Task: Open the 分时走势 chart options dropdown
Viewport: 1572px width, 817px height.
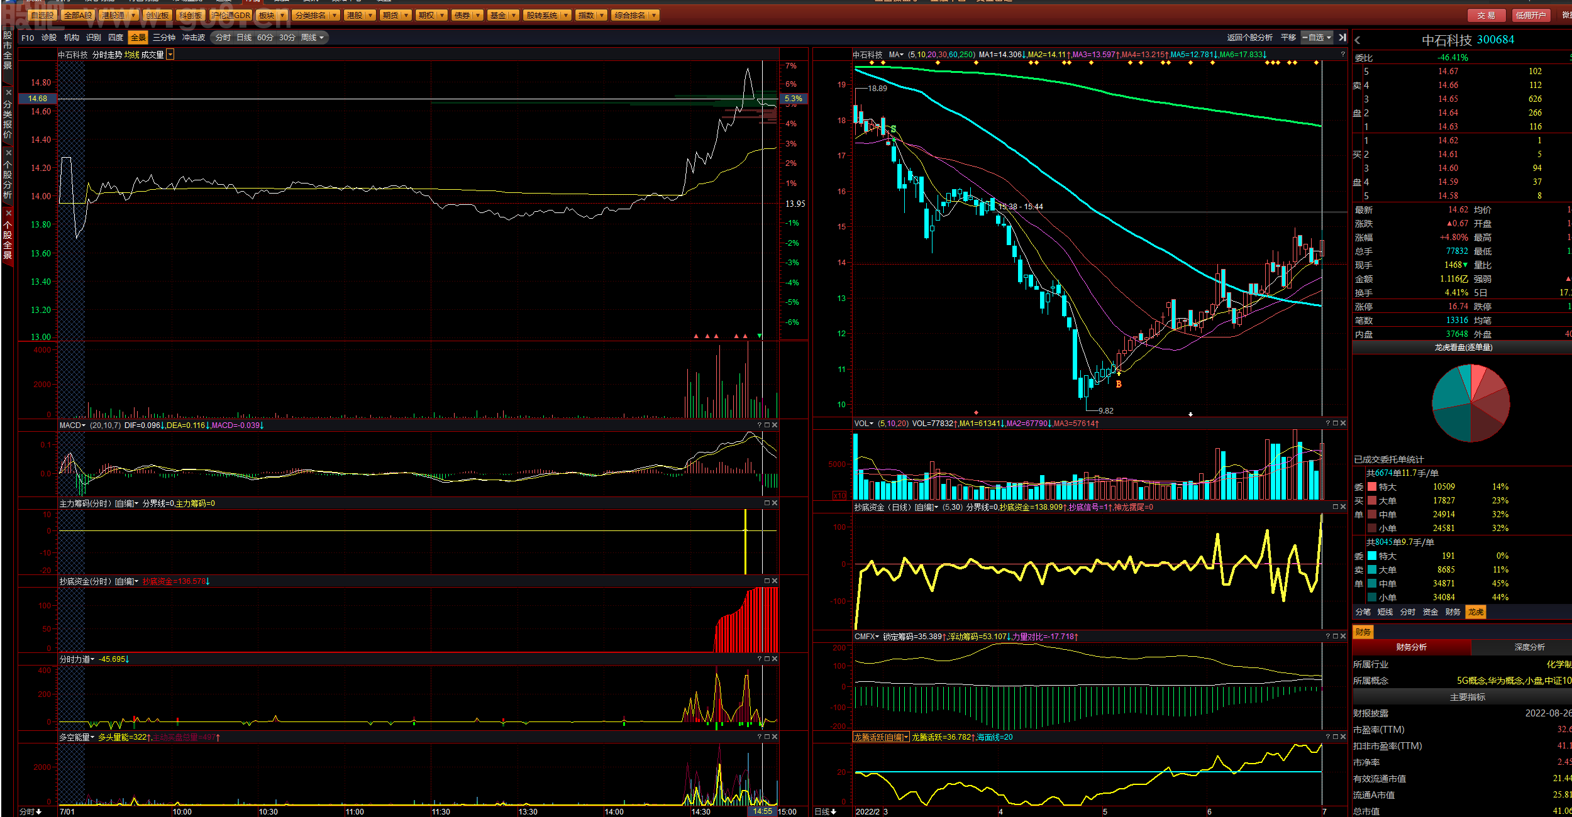Action: [170, 55]
